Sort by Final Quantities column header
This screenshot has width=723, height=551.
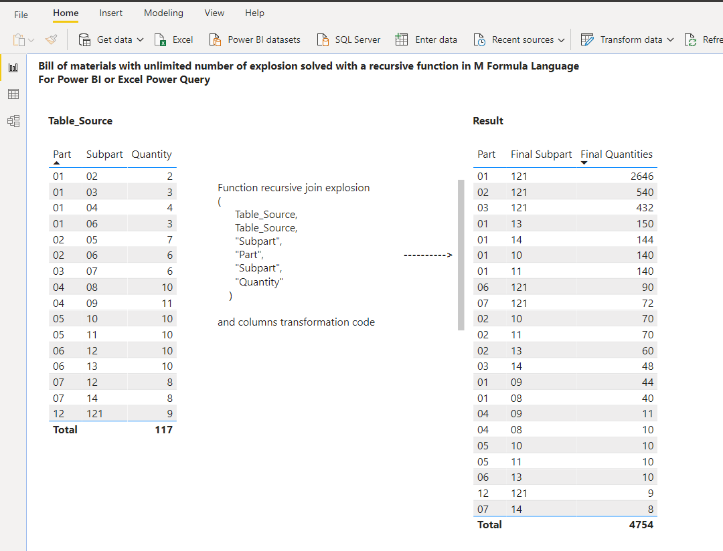click(x=616, y=154)
